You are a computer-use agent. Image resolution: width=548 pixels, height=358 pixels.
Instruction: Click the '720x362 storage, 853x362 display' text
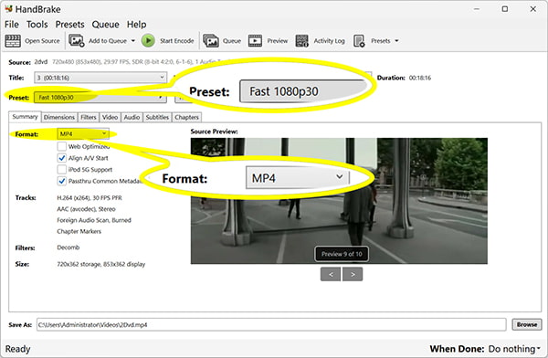point(101,264)
